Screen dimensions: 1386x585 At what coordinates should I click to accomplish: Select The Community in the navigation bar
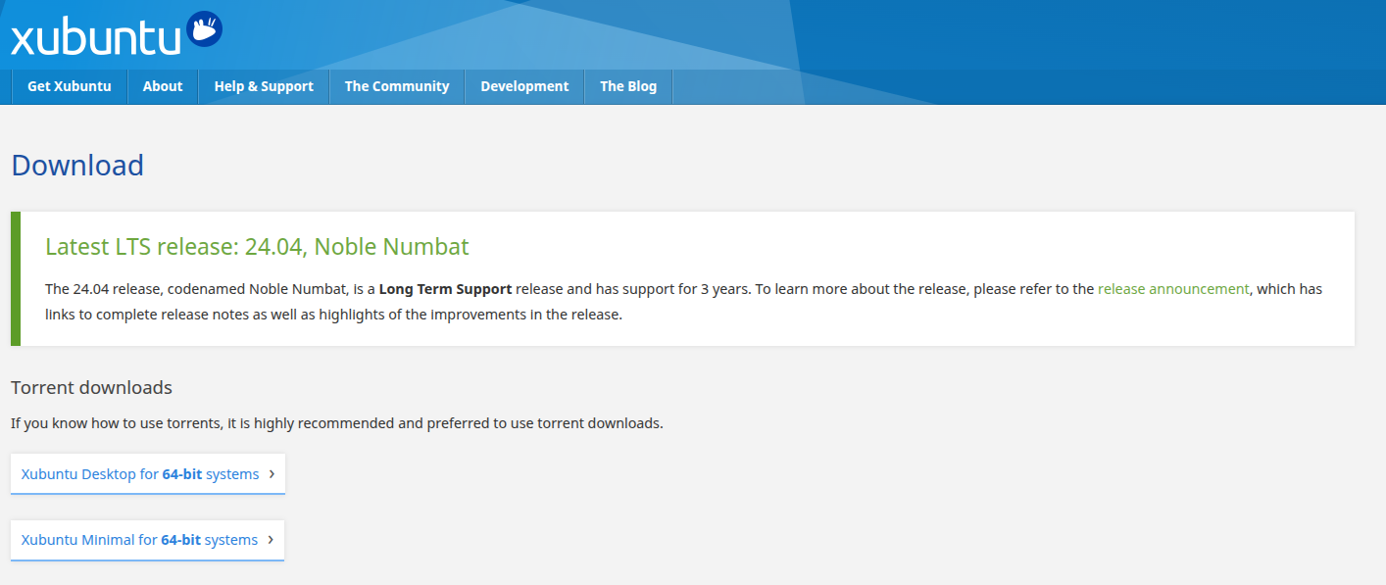tap(397, 86)
